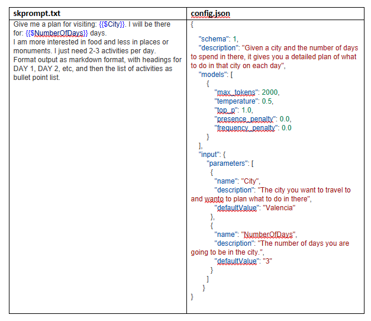Viewport: 371px width, 321px height.
Task: Click the text "bullet point list."
Action: tap(37, 78)
